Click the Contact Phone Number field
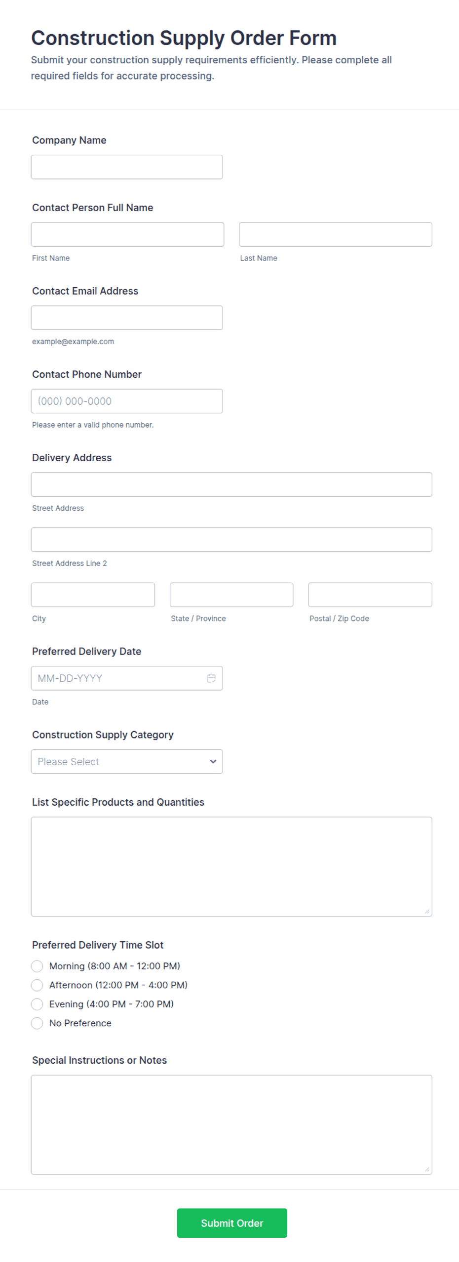 point(127,401)
